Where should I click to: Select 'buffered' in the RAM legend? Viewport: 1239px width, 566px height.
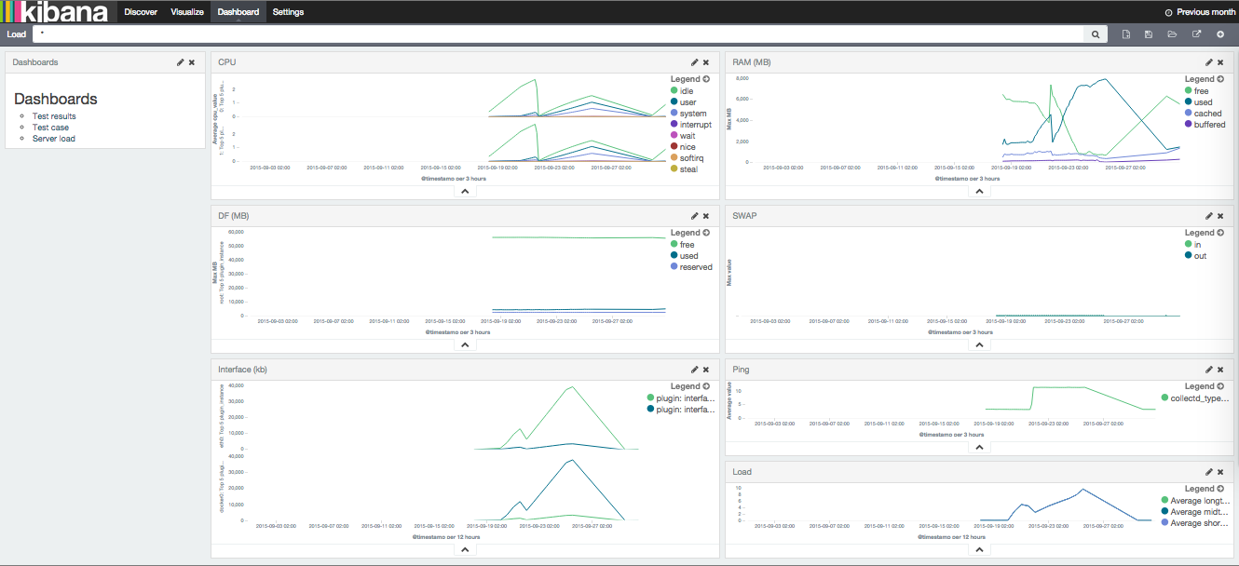(1210, 125)
